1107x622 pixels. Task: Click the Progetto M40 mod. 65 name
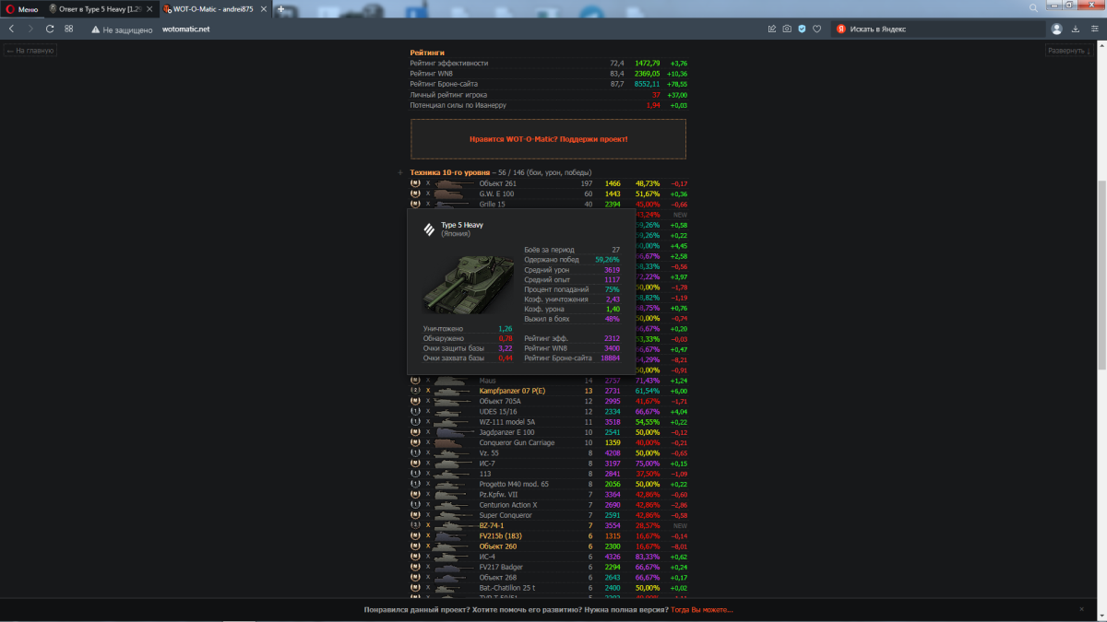pyautogui.click(x=514, y=484)
